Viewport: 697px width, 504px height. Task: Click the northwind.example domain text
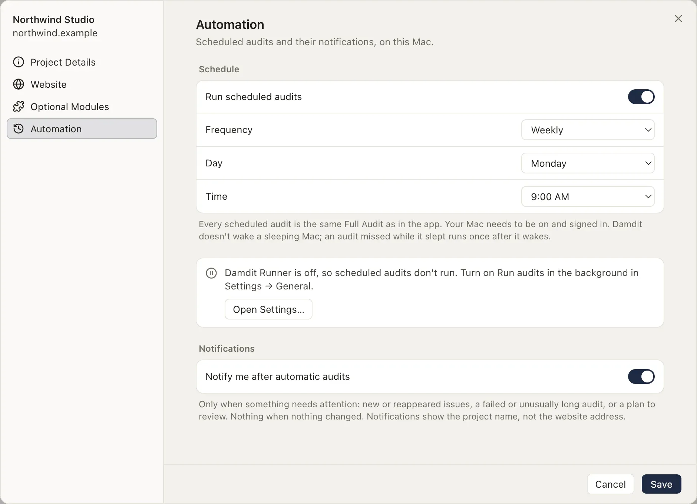click(x=55, y=33)
